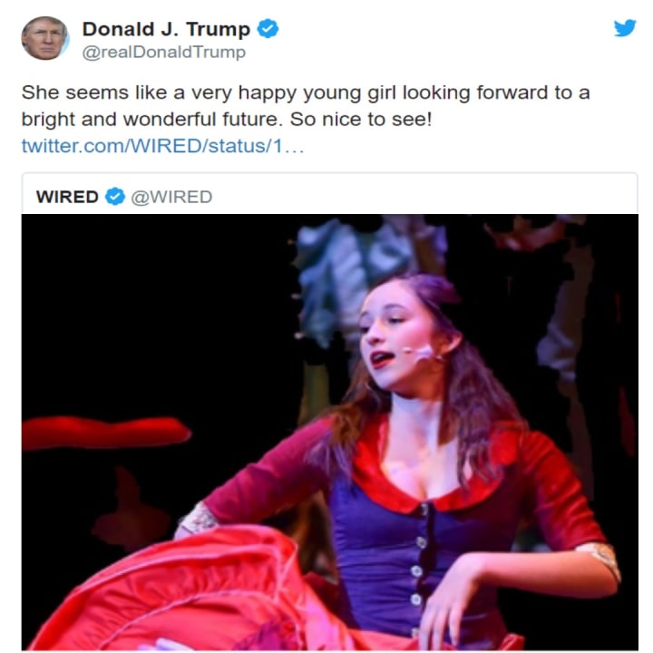
Task: Click the Twitter bird logo icon
Action: pyautogui.click(x=625, y=28)
